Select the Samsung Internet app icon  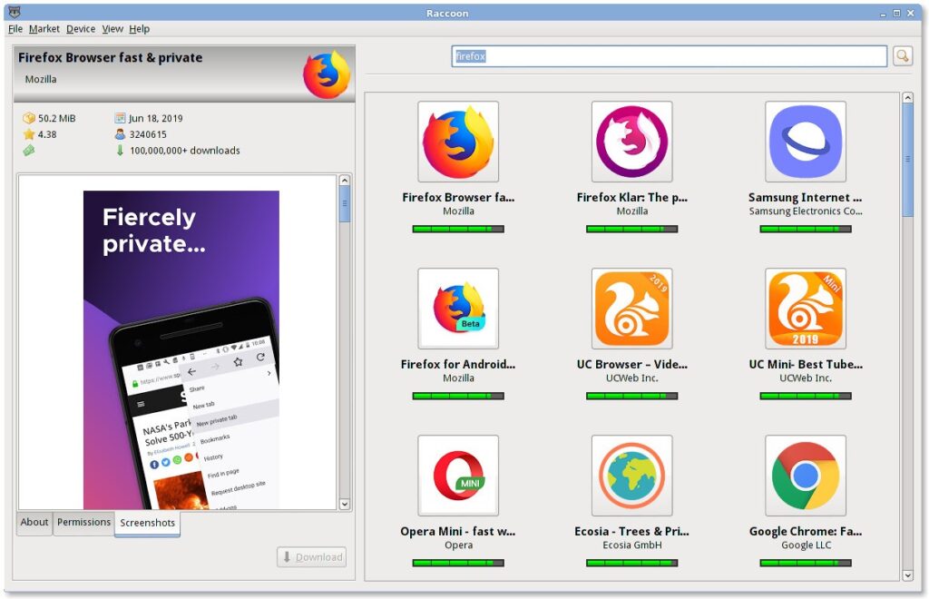point(806,142)
